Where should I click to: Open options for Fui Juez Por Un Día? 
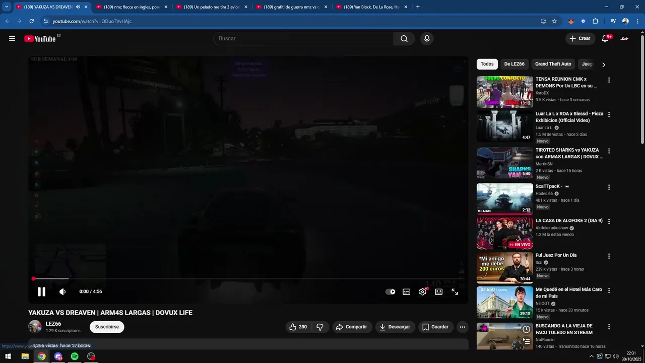pyautogui.click(x=609, y=257)
